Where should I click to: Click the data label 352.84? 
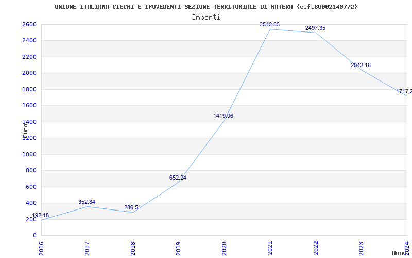pyautogui.click(x=87, y=202)
